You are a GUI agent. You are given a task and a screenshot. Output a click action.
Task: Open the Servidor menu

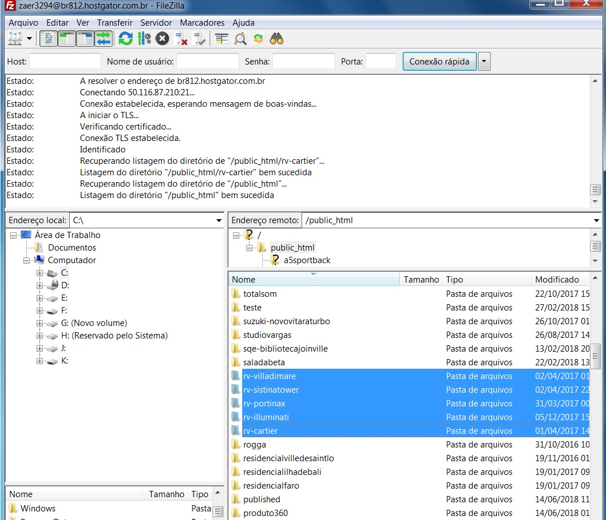click(156, 23)
